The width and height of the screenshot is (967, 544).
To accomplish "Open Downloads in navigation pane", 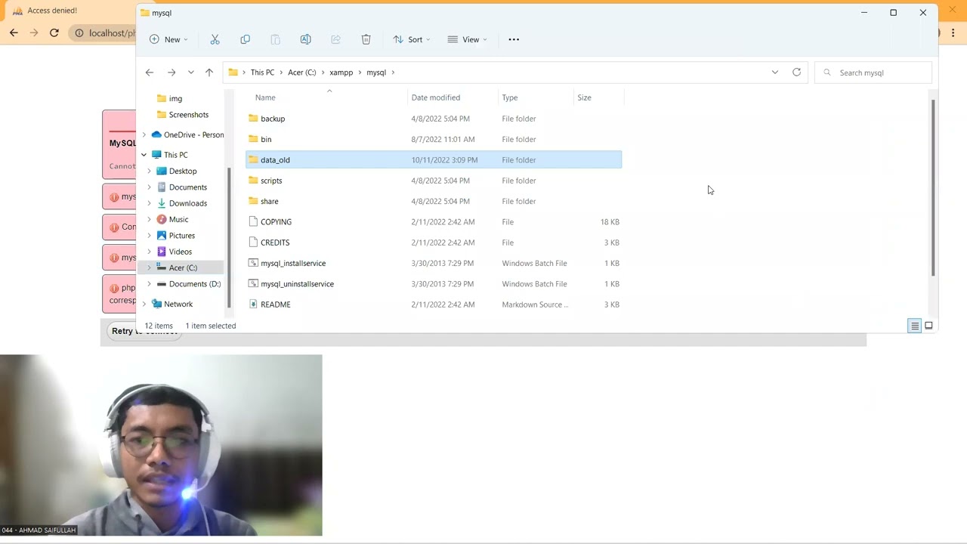I will [187, 203].
